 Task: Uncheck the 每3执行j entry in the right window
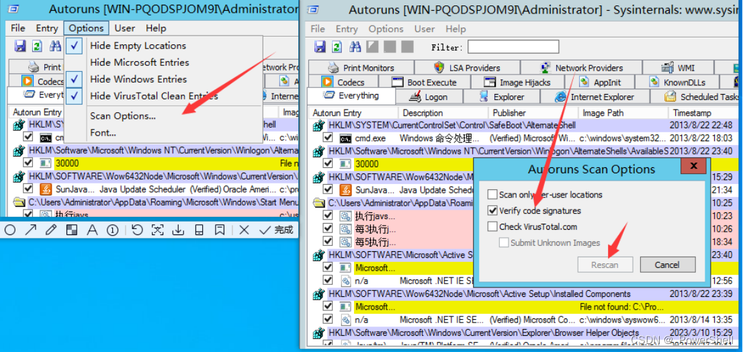(x=328, y=228)
